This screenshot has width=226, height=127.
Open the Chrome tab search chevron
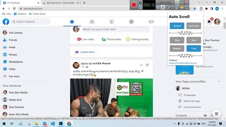point(199,2)
